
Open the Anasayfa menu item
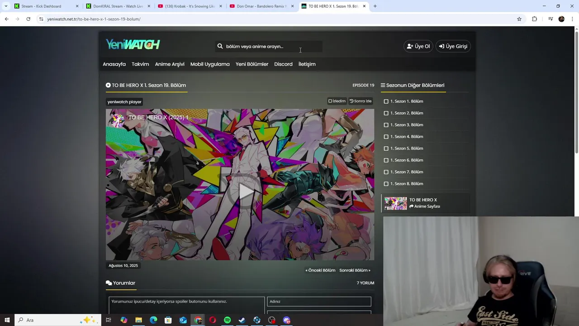[x=114, y=64]
